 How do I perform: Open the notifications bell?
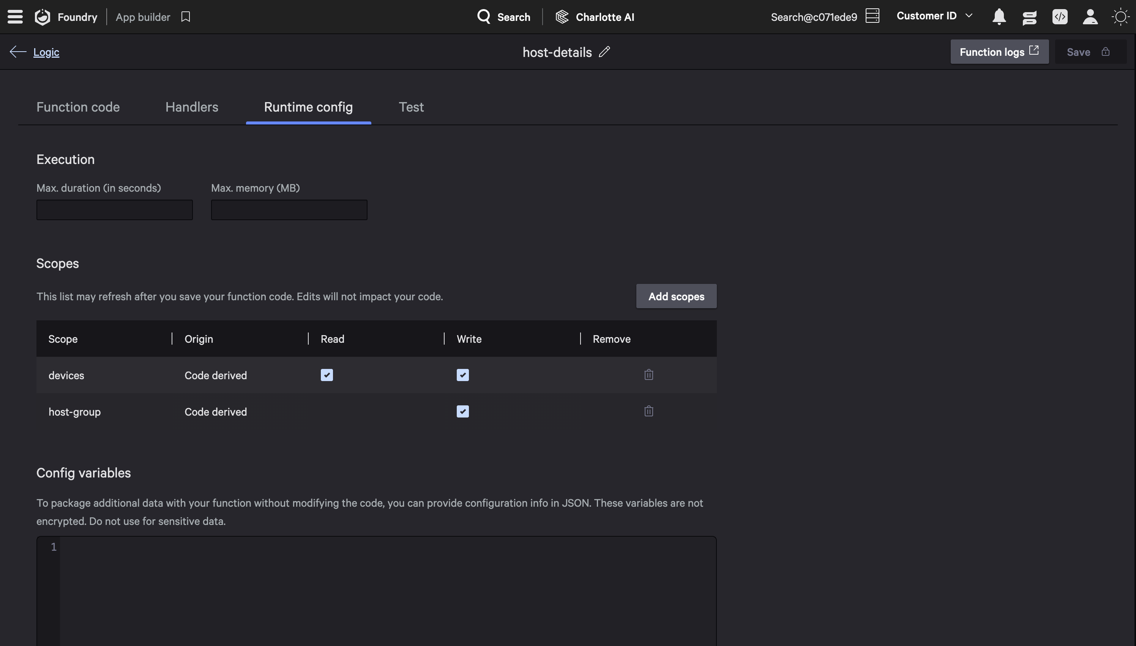point(999,17)
